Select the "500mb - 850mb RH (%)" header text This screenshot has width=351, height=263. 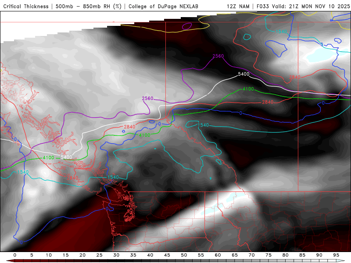coord(89,6)
